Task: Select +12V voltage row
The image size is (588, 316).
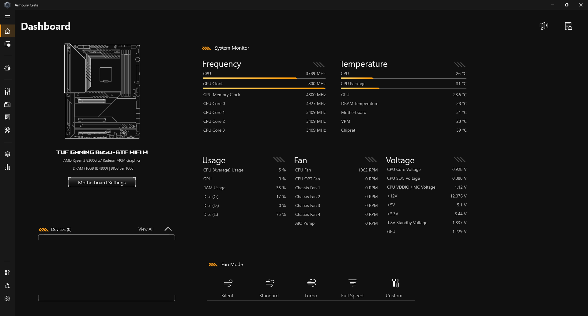Action: [x=427, y=196]
